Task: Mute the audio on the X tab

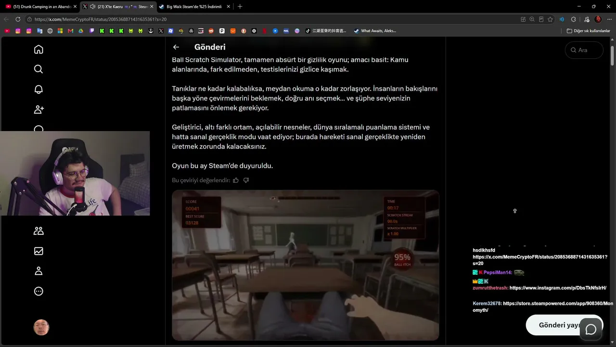Action: (x=92, y=7)
